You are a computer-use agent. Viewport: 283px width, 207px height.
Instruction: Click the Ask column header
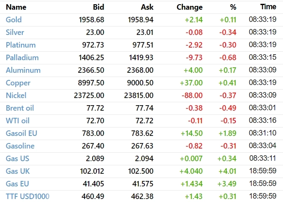(147, 7)
